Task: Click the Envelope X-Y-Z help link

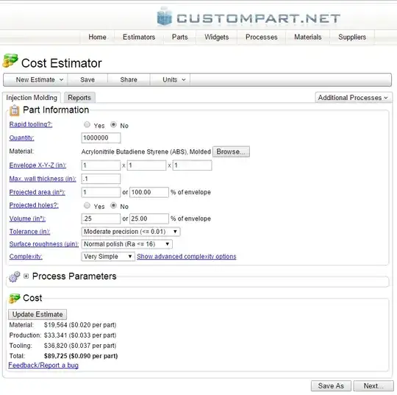Action: [37, 166]
